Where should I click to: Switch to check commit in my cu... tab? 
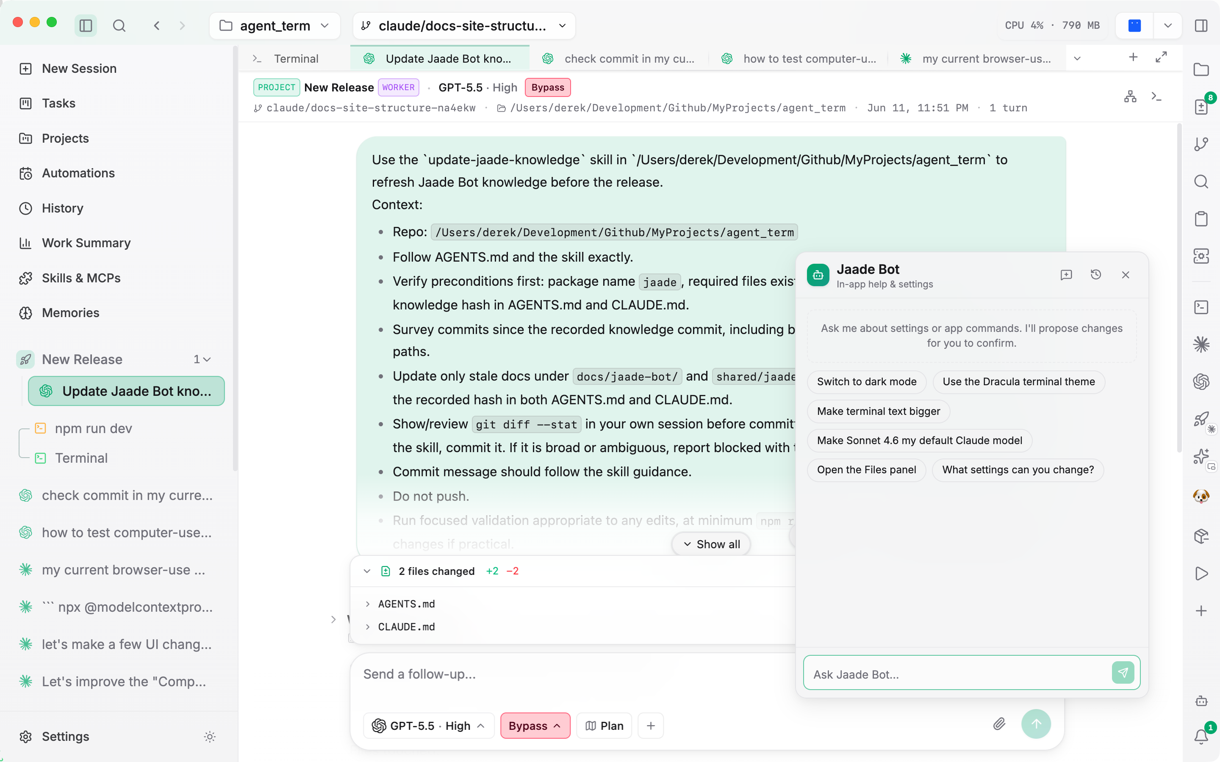619,58
